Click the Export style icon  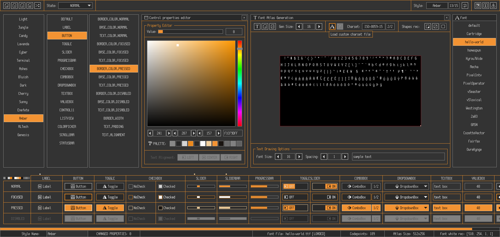point(30,6)
